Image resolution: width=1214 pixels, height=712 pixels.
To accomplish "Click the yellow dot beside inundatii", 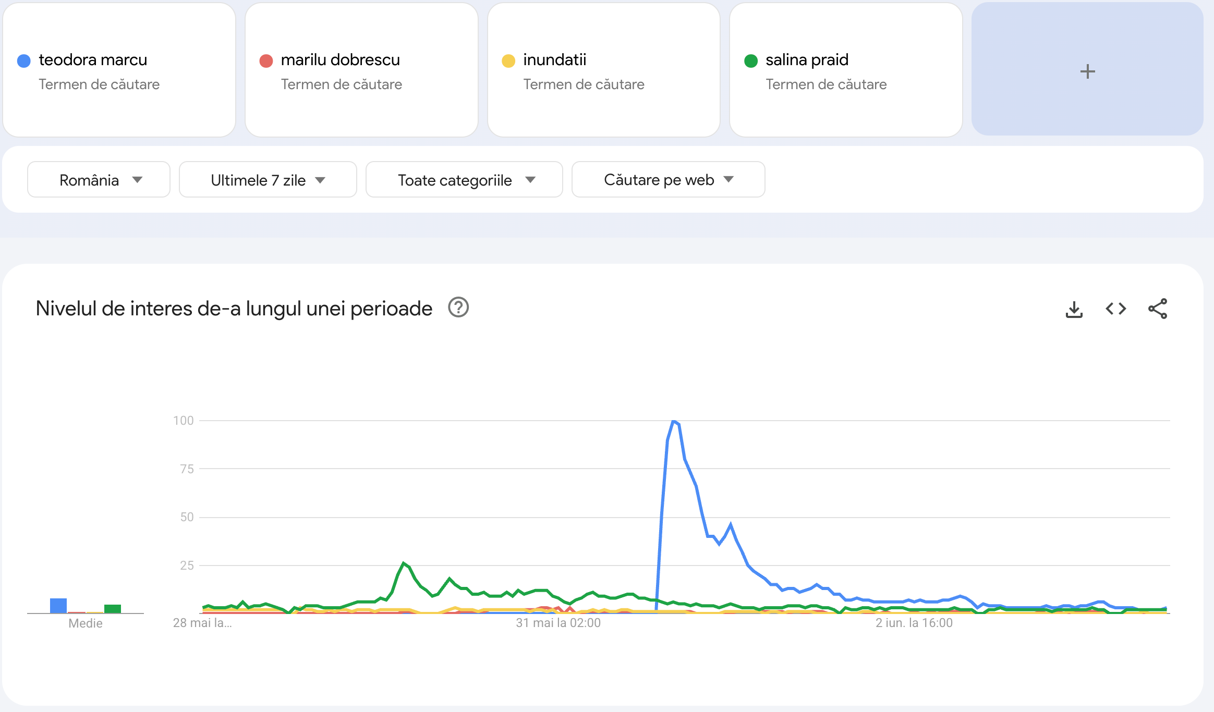I will [508, 61].
